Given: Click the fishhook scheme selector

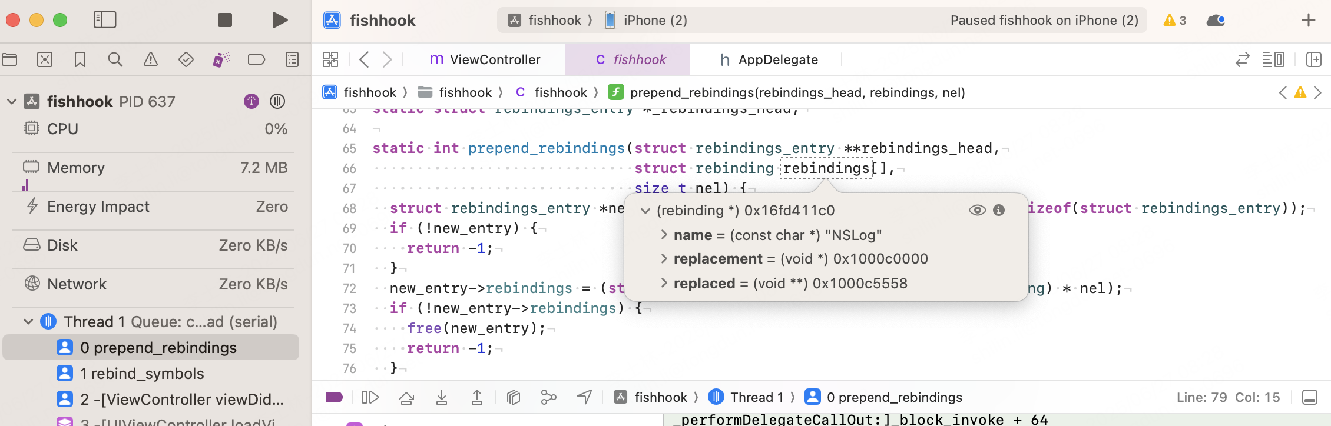Looking at the screenshot, I should 545,20.
